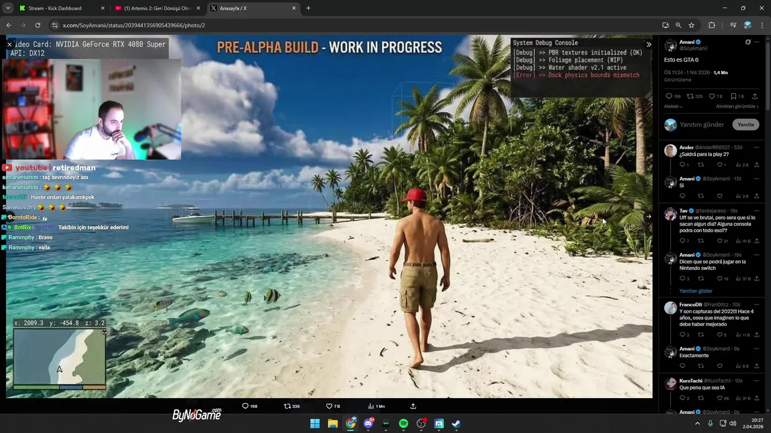
Task: Open the Extensions puzzle icon
Action: pos(711,25)
